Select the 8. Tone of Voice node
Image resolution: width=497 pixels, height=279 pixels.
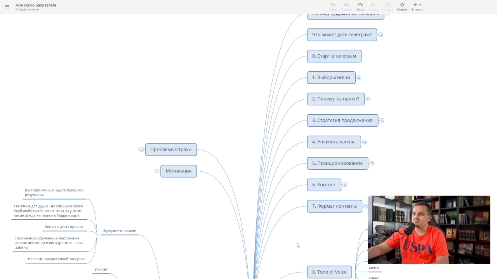point(329,272)
